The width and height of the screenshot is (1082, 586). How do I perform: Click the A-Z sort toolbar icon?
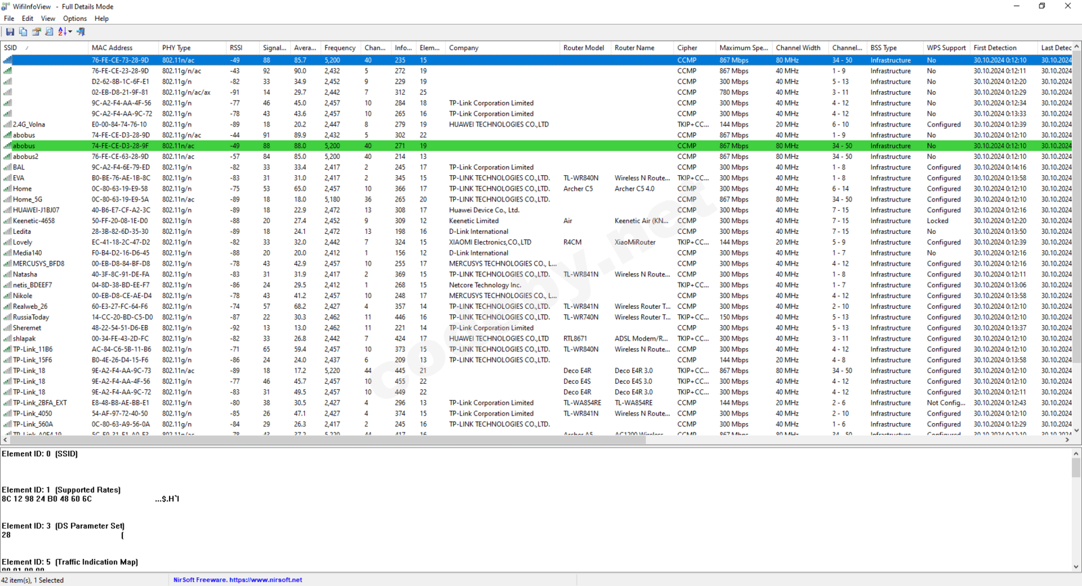[62, 32]
